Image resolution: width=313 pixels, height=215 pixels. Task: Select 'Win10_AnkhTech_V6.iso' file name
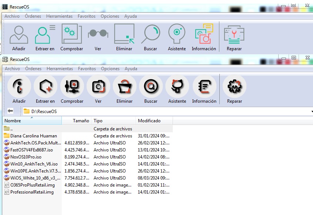pyautogui.click(x=34, y=164)
